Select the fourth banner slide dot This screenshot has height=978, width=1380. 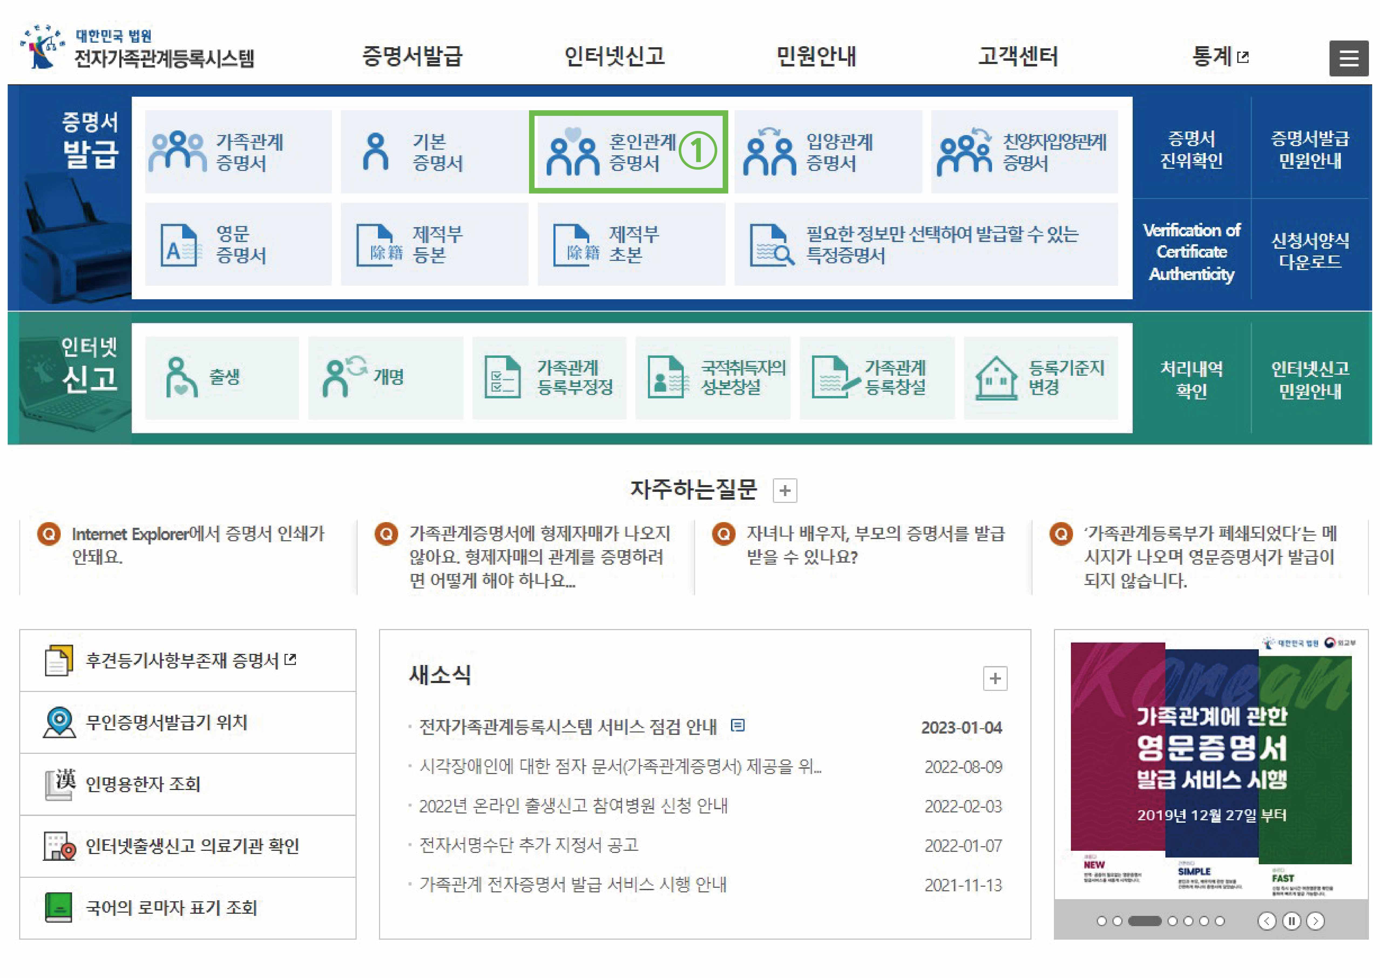click(1172, 921)
